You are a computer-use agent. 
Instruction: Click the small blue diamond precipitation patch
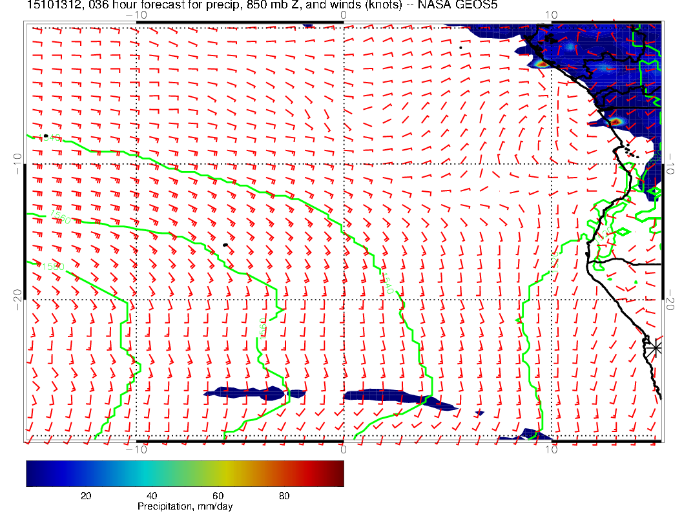pos(480,413)
